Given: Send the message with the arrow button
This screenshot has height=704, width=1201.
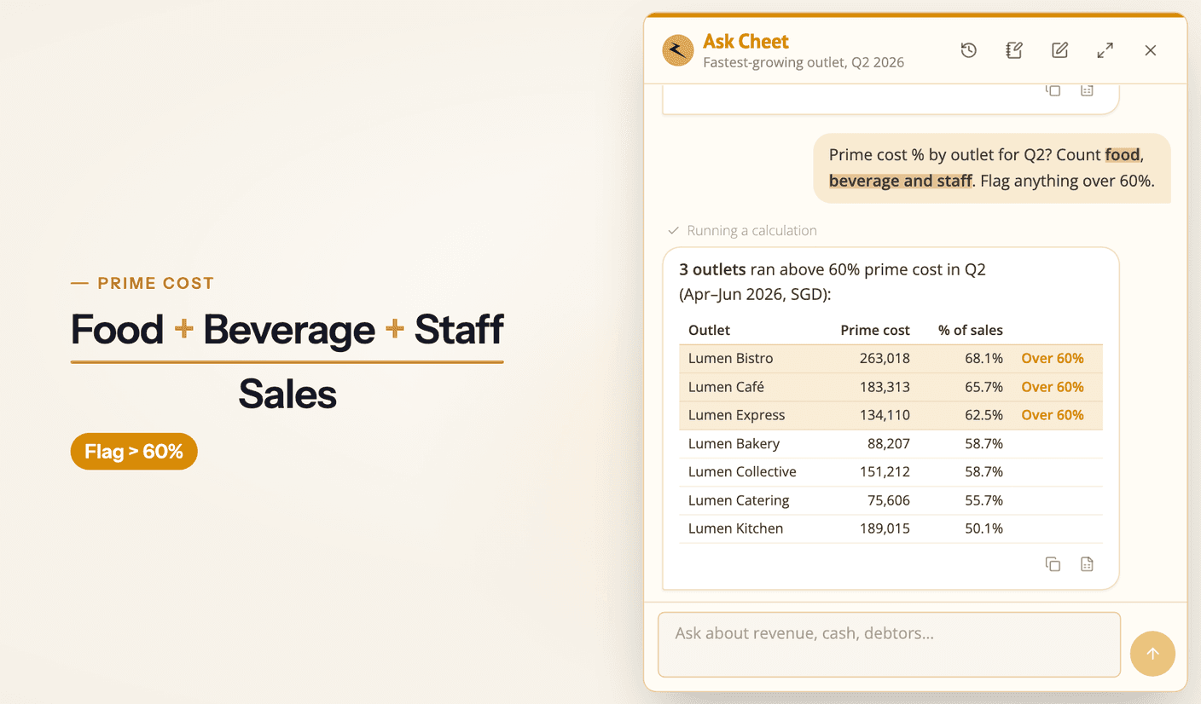Looking at the screenshot, I should pyautogui.click(x=1152, y=654).
